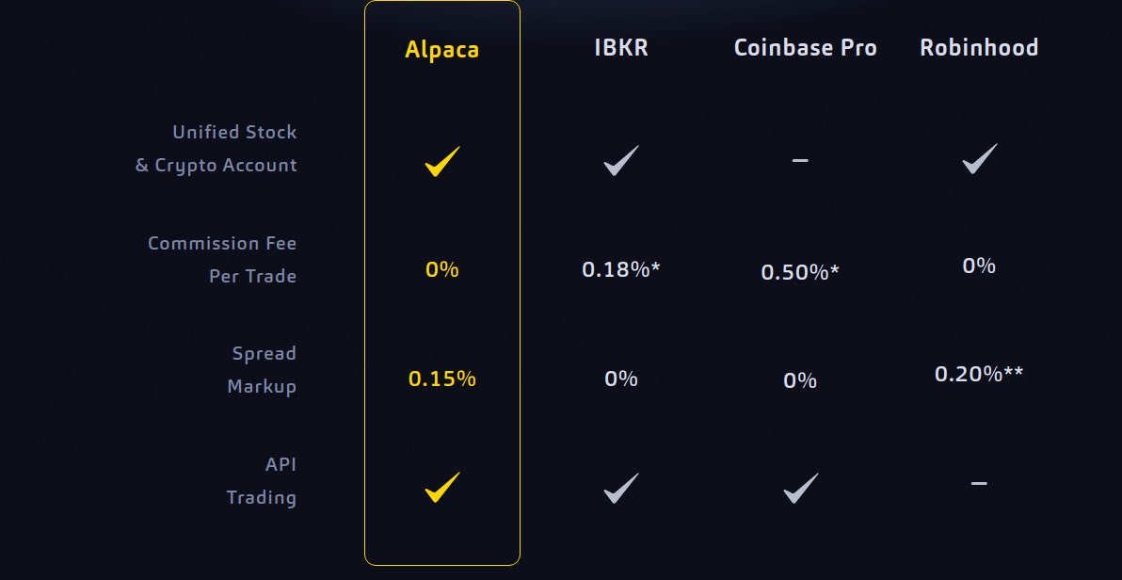
Task: Click the Unified Stock & Crypto Account label
Action: point(216,148)
